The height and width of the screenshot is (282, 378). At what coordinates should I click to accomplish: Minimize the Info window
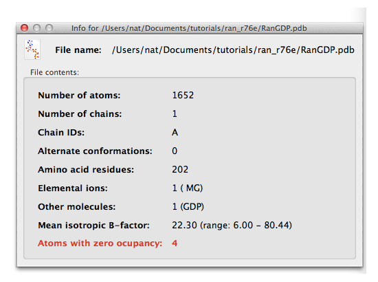(36, 28)
